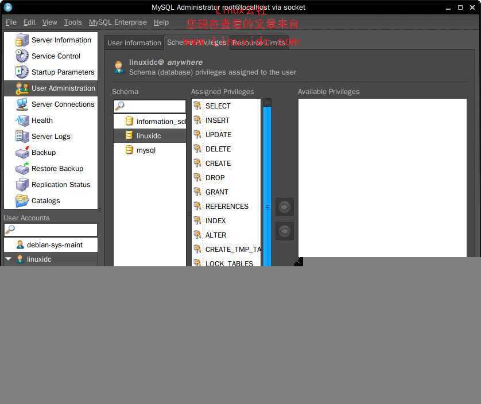Switch to User Information tab
The image size is (481, 404).
click(x=134, y=43)
